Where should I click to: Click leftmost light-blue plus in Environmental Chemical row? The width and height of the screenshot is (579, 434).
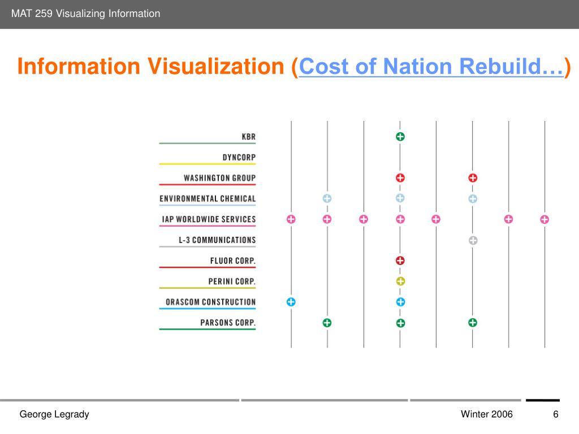pyautogui.click(x=327, y=198)
